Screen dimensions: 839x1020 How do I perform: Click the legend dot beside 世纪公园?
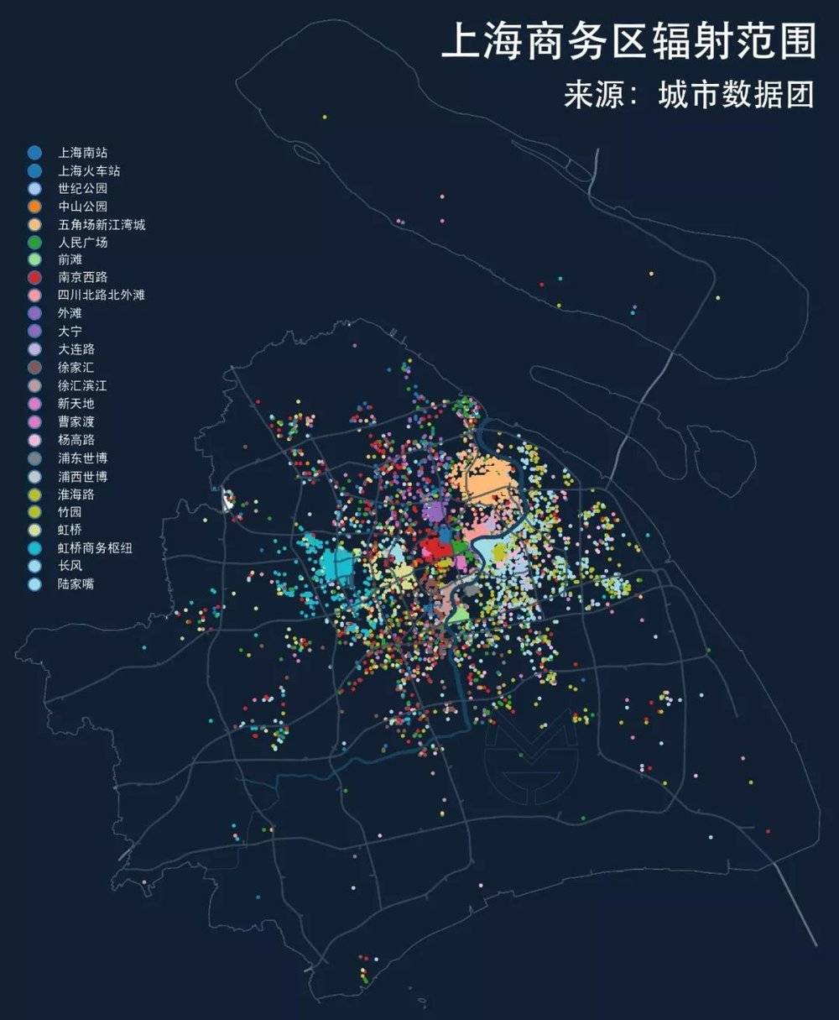click(34, 189)
